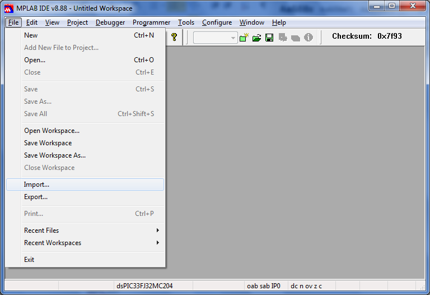Click the grayed package toolbar icon
This screenshot has height=295, width=430.
pos(296,38)
